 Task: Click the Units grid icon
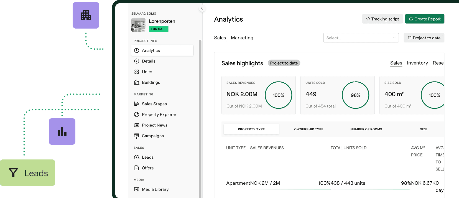point(137,72)
